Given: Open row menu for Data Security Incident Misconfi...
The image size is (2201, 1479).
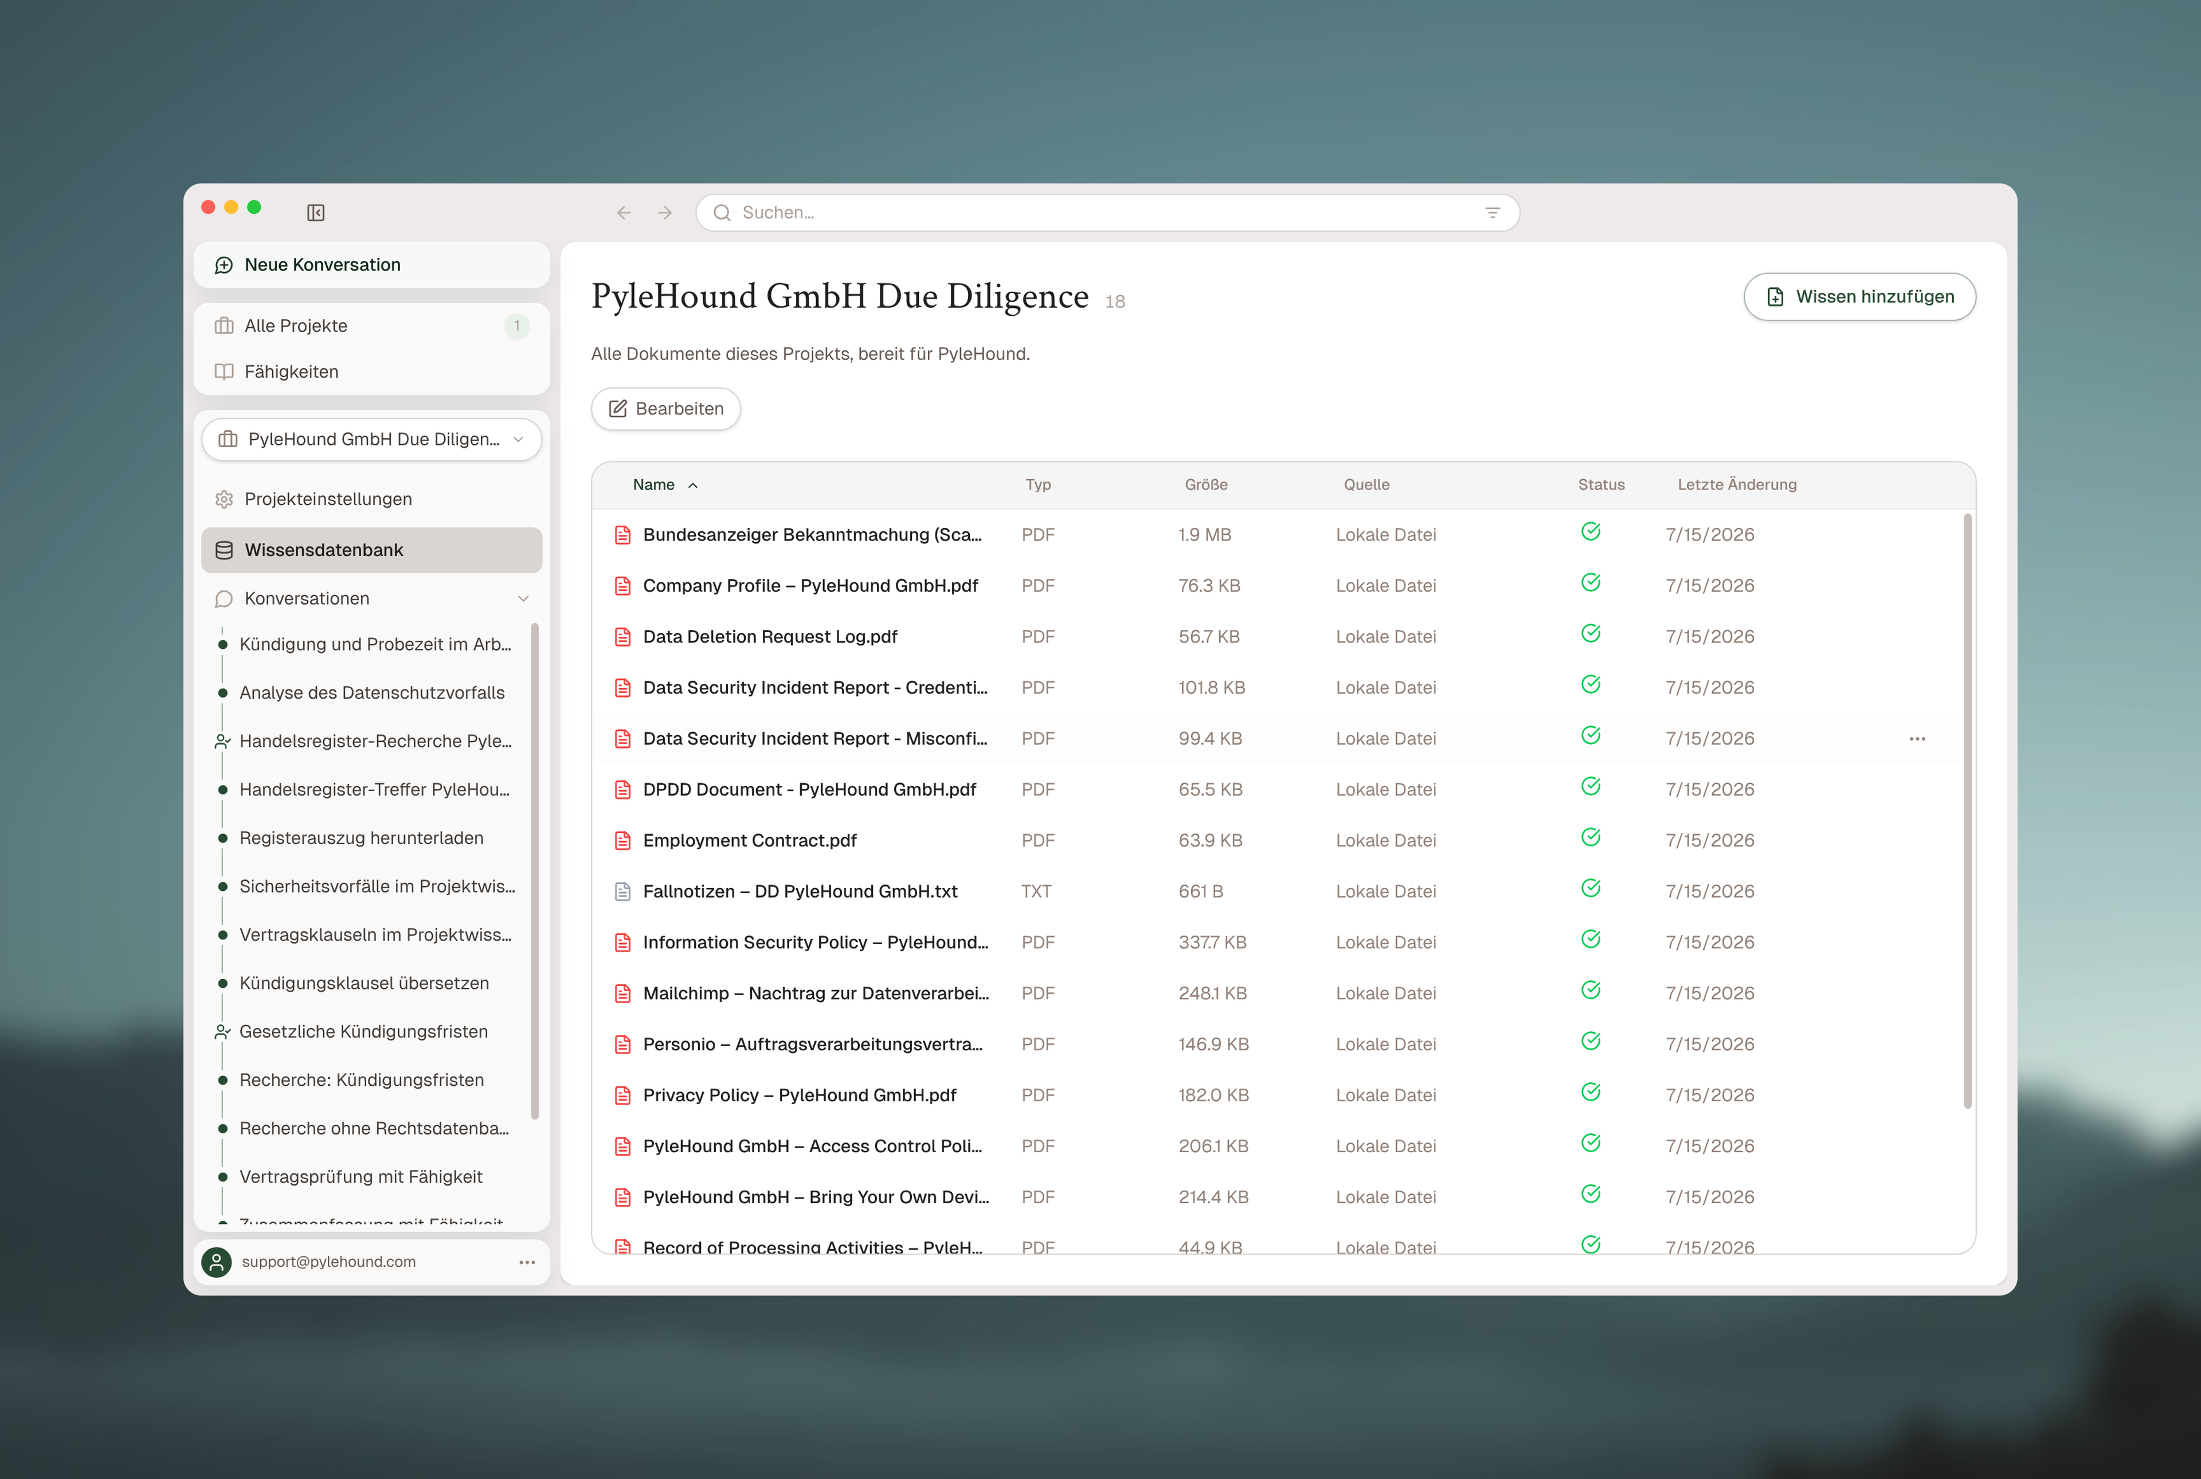Looking at the screenshot, I should (1917, 738).
